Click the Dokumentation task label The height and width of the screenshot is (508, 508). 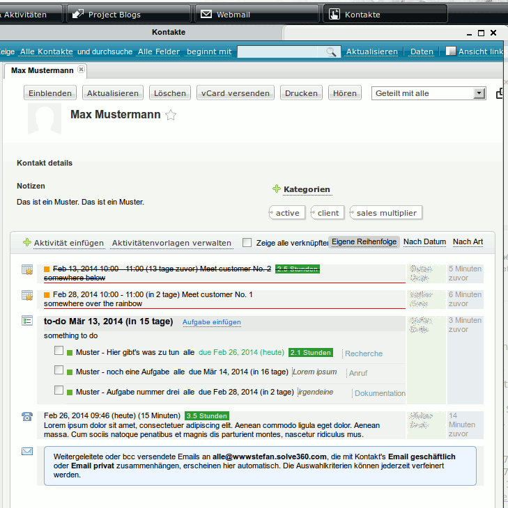380,393
